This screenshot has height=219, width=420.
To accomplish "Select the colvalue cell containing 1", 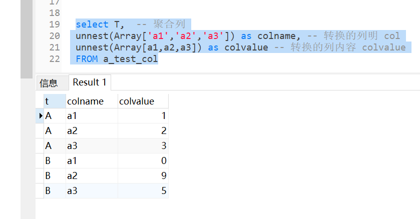I will click(x=143, y=116).
